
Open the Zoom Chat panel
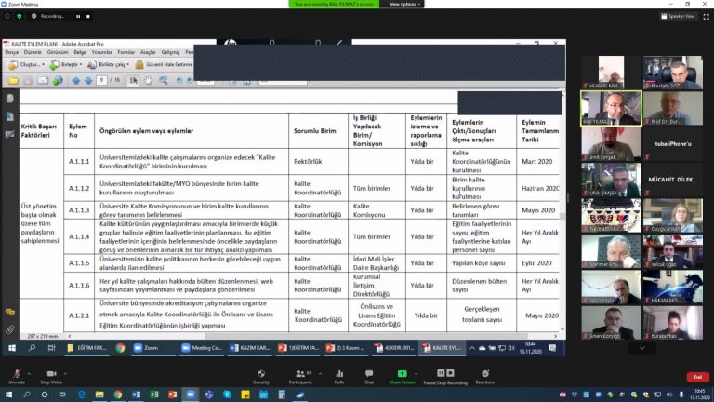point(369,377)
